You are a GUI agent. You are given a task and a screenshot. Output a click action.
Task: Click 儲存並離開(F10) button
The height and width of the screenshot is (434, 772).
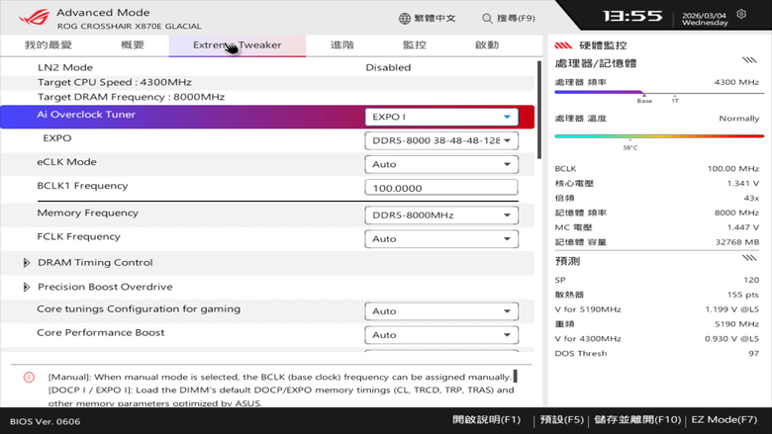[637, 420]
